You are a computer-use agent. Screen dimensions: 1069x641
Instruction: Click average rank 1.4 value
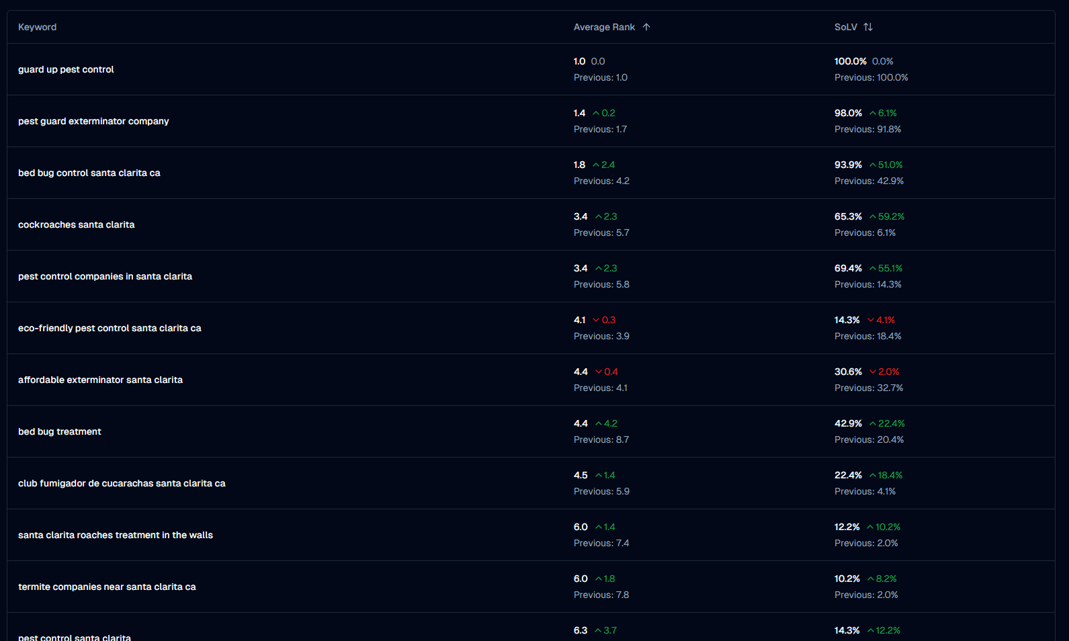[579, 113]
